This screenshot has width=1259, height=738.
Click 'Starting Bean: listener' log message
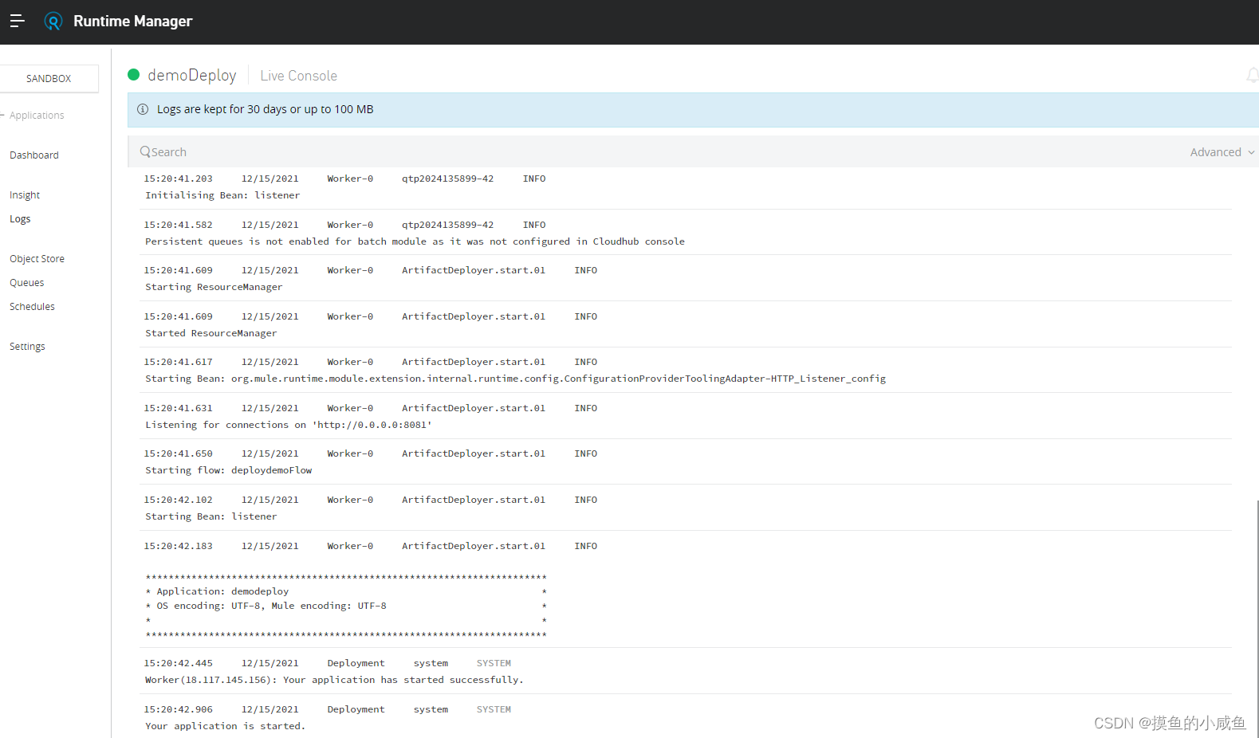click(x=211, y=516)
